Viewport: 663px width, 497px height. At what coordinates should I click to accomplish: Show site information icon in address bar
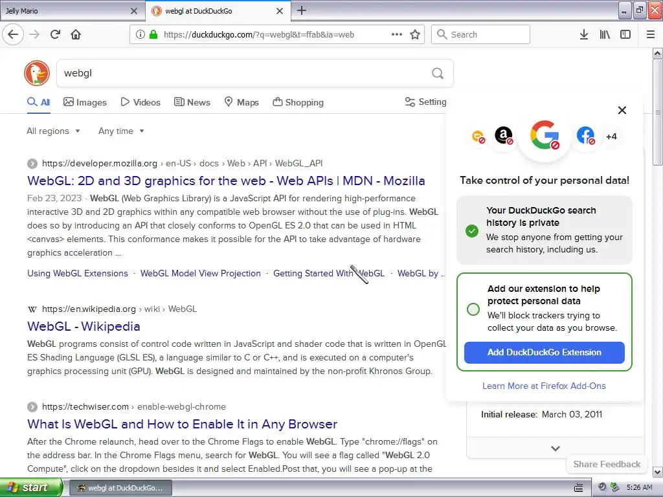pos(140,35)
